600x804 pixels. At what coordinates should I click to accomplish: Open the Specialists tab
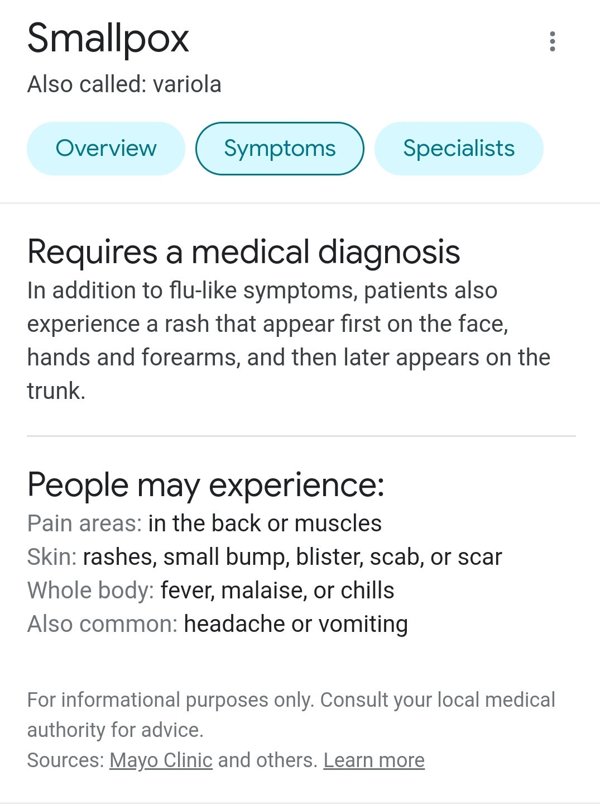(x=459, y=149)
